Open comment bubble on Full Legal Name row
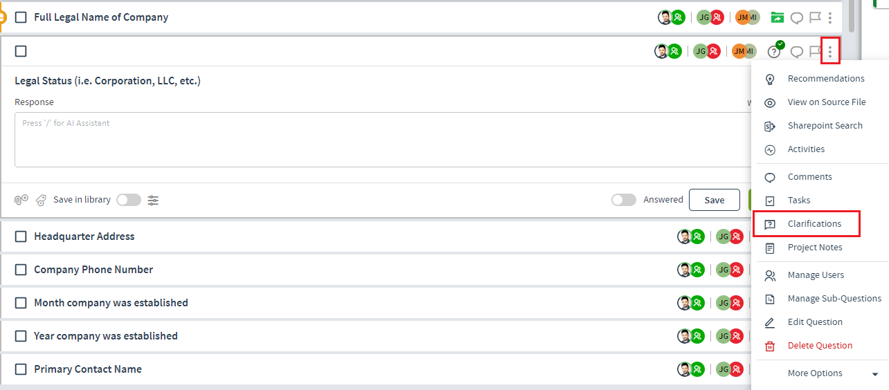 coord(797,18)
